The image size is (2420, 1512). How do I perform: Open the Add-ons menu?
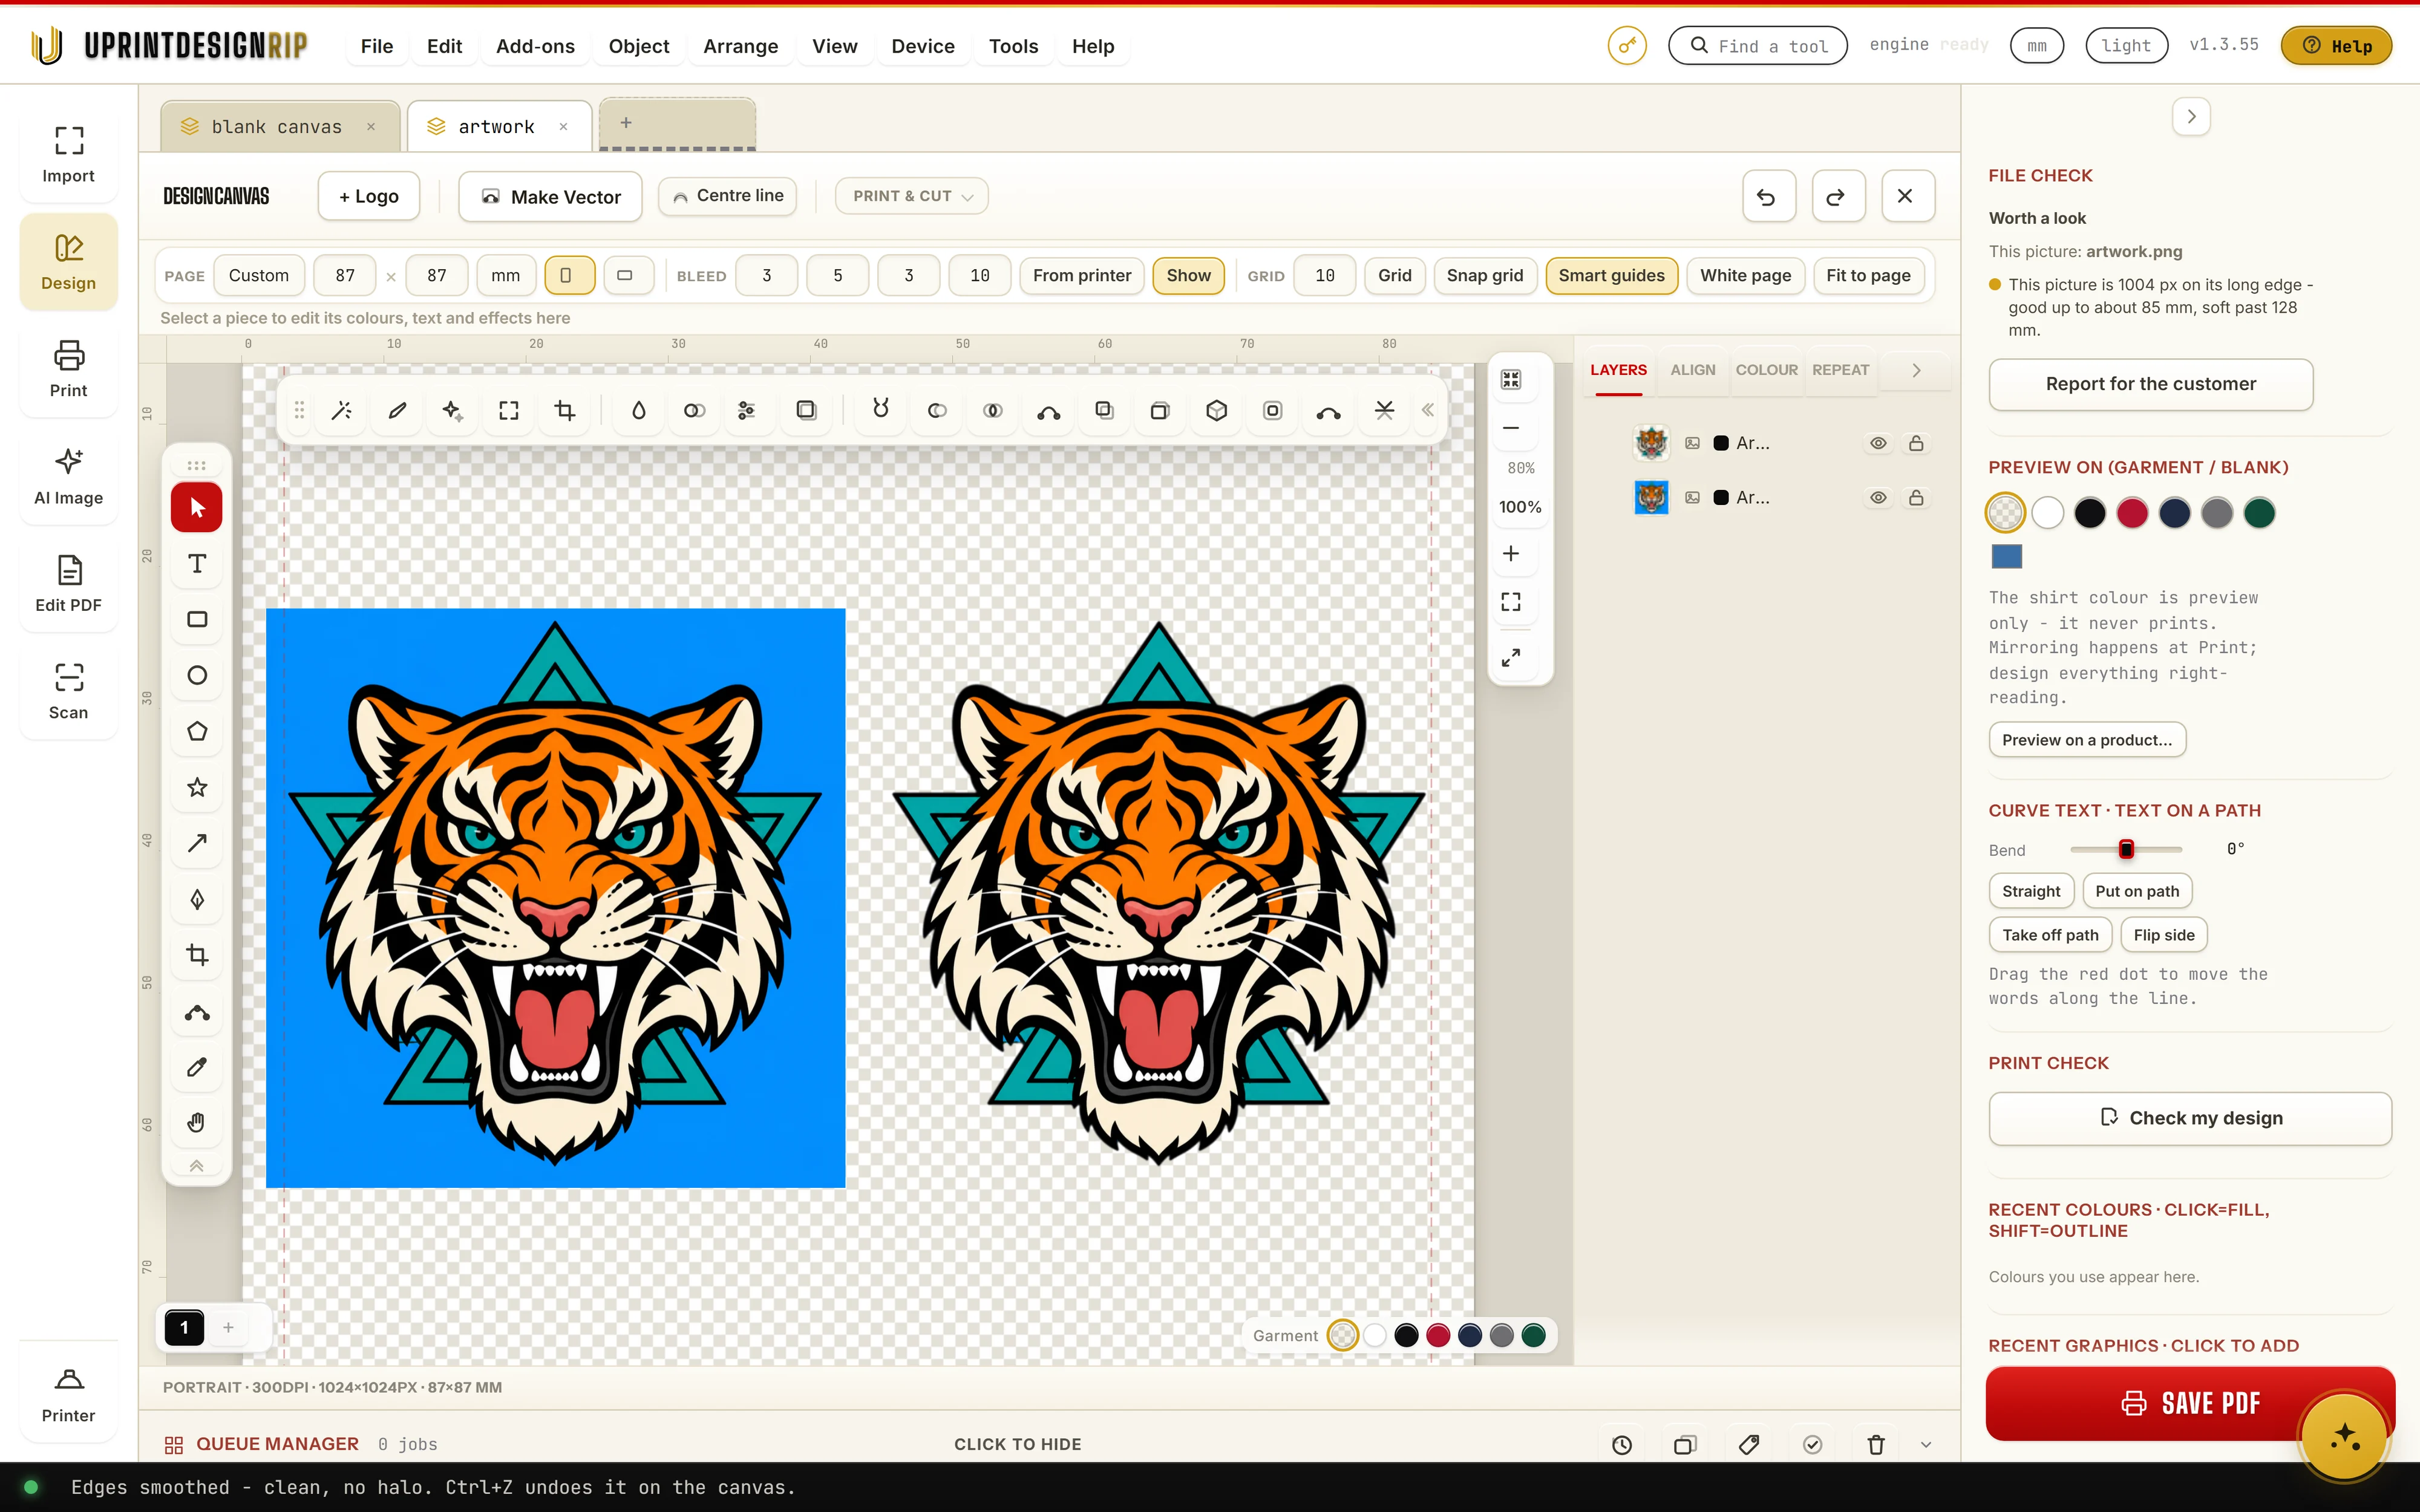pyautogui.click(x=535, y=46)
